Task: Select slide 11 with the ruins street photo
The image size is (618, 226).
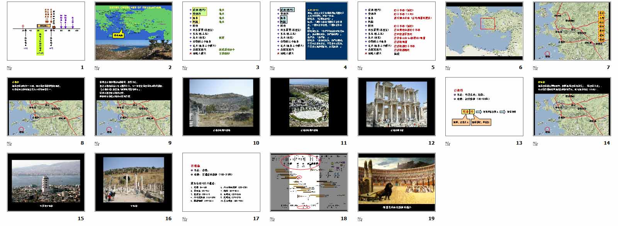Action: click(x=309, y=106)
